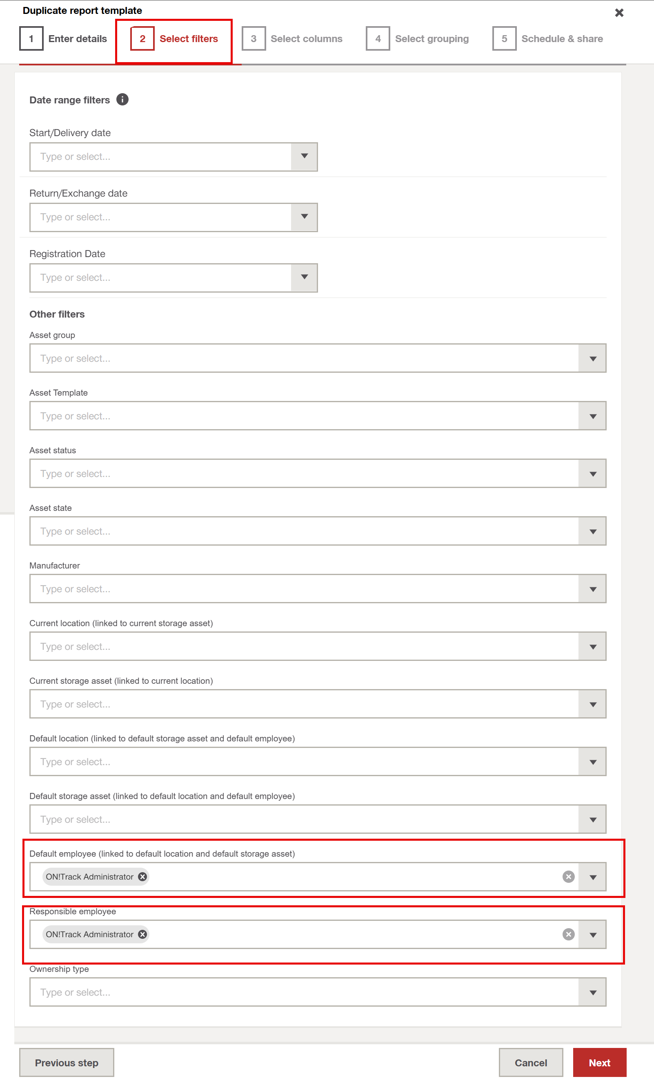Open the Manufacturer dropdown arrow
654x1079 pixels.
tap(593, 589)
